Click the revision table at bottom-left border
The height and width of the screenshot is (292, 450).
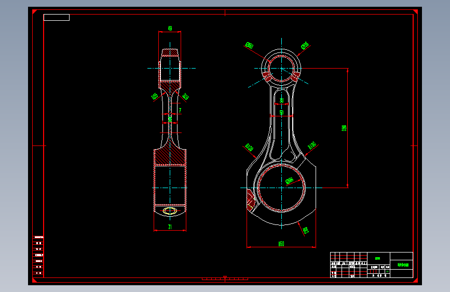[38, 256]
